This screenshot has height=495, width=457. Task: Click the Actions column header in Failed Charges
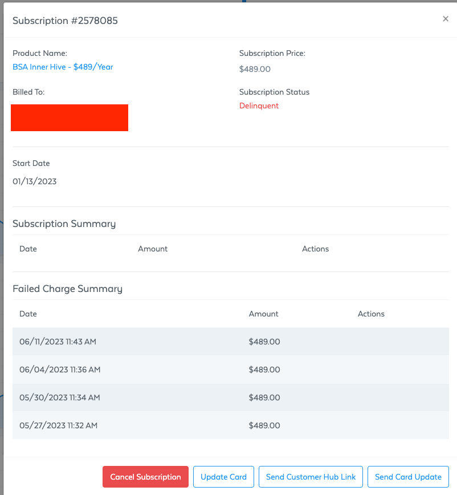pos(371,314)
